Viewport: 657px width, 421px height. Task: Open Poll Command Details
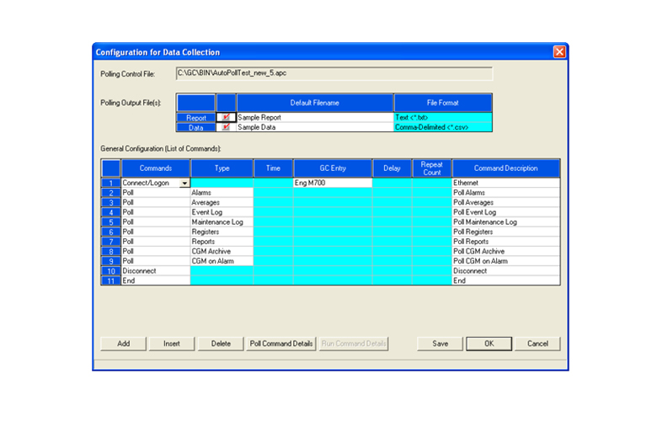[281, 344]
